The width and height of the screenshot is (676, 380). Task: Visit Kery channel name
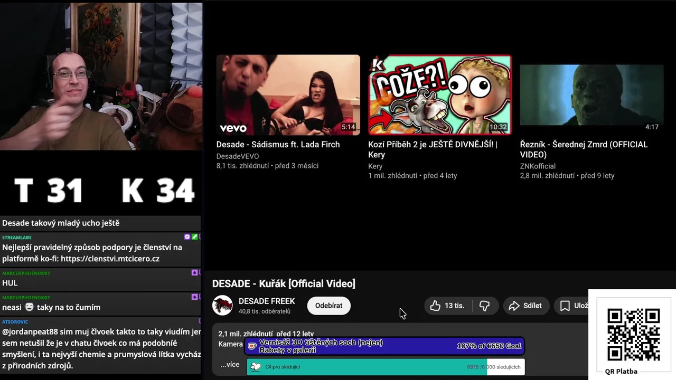click(375, 166)
